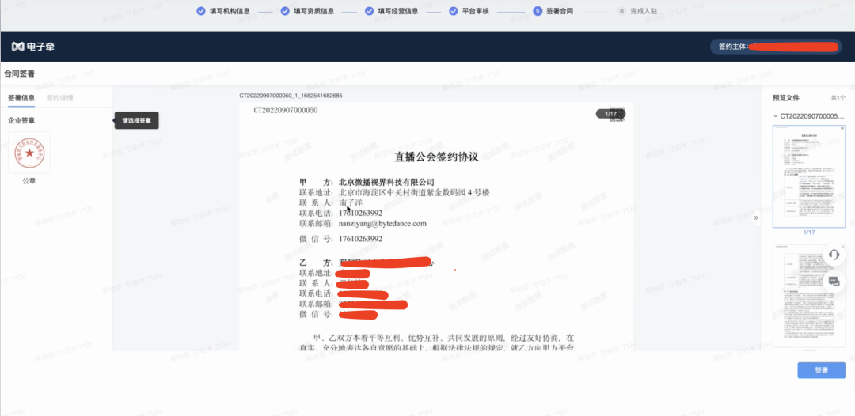
Task: Click the 联系地址 address line of 甲方
Action: point(395,192)
